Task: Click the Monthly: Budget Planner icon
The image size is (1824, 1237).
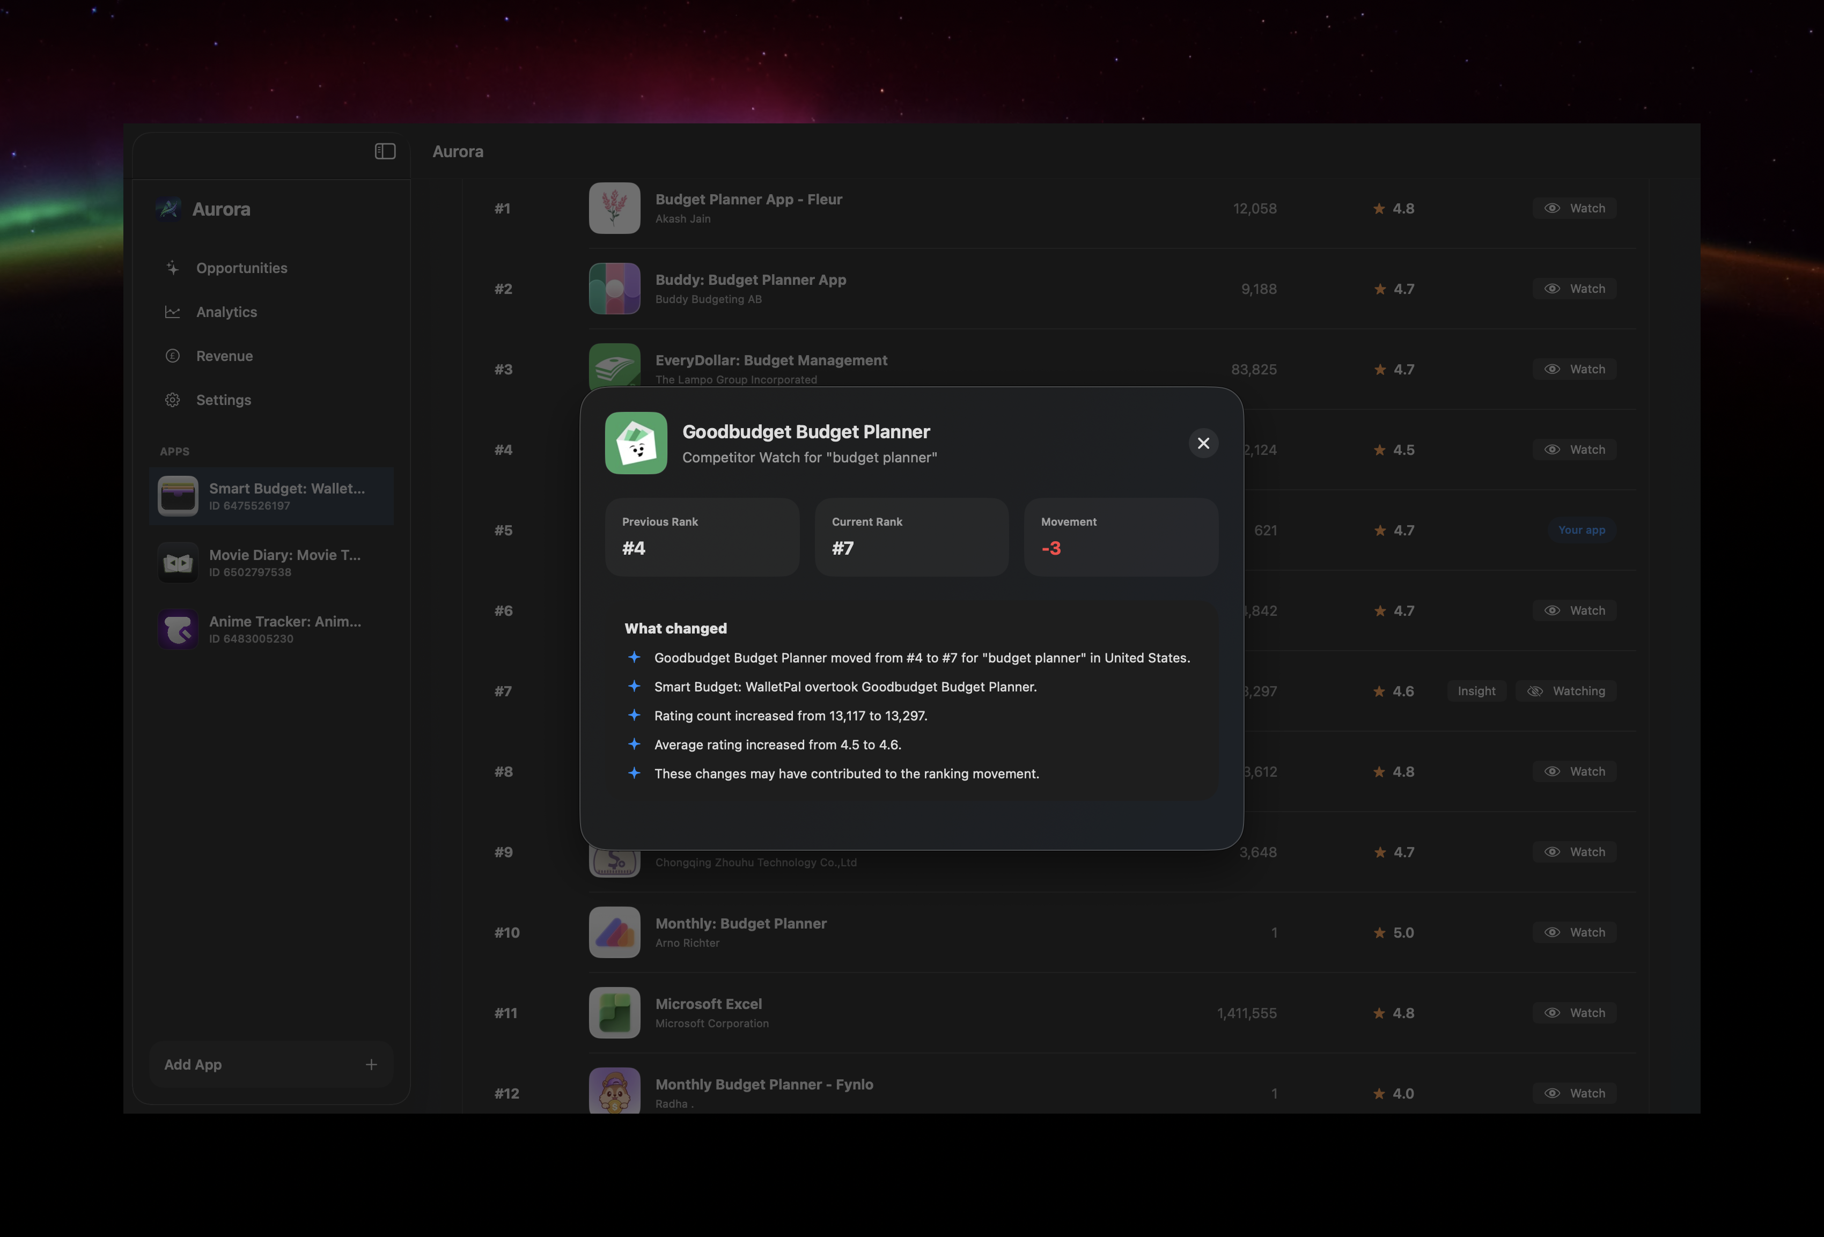Action: coord(615,932)
